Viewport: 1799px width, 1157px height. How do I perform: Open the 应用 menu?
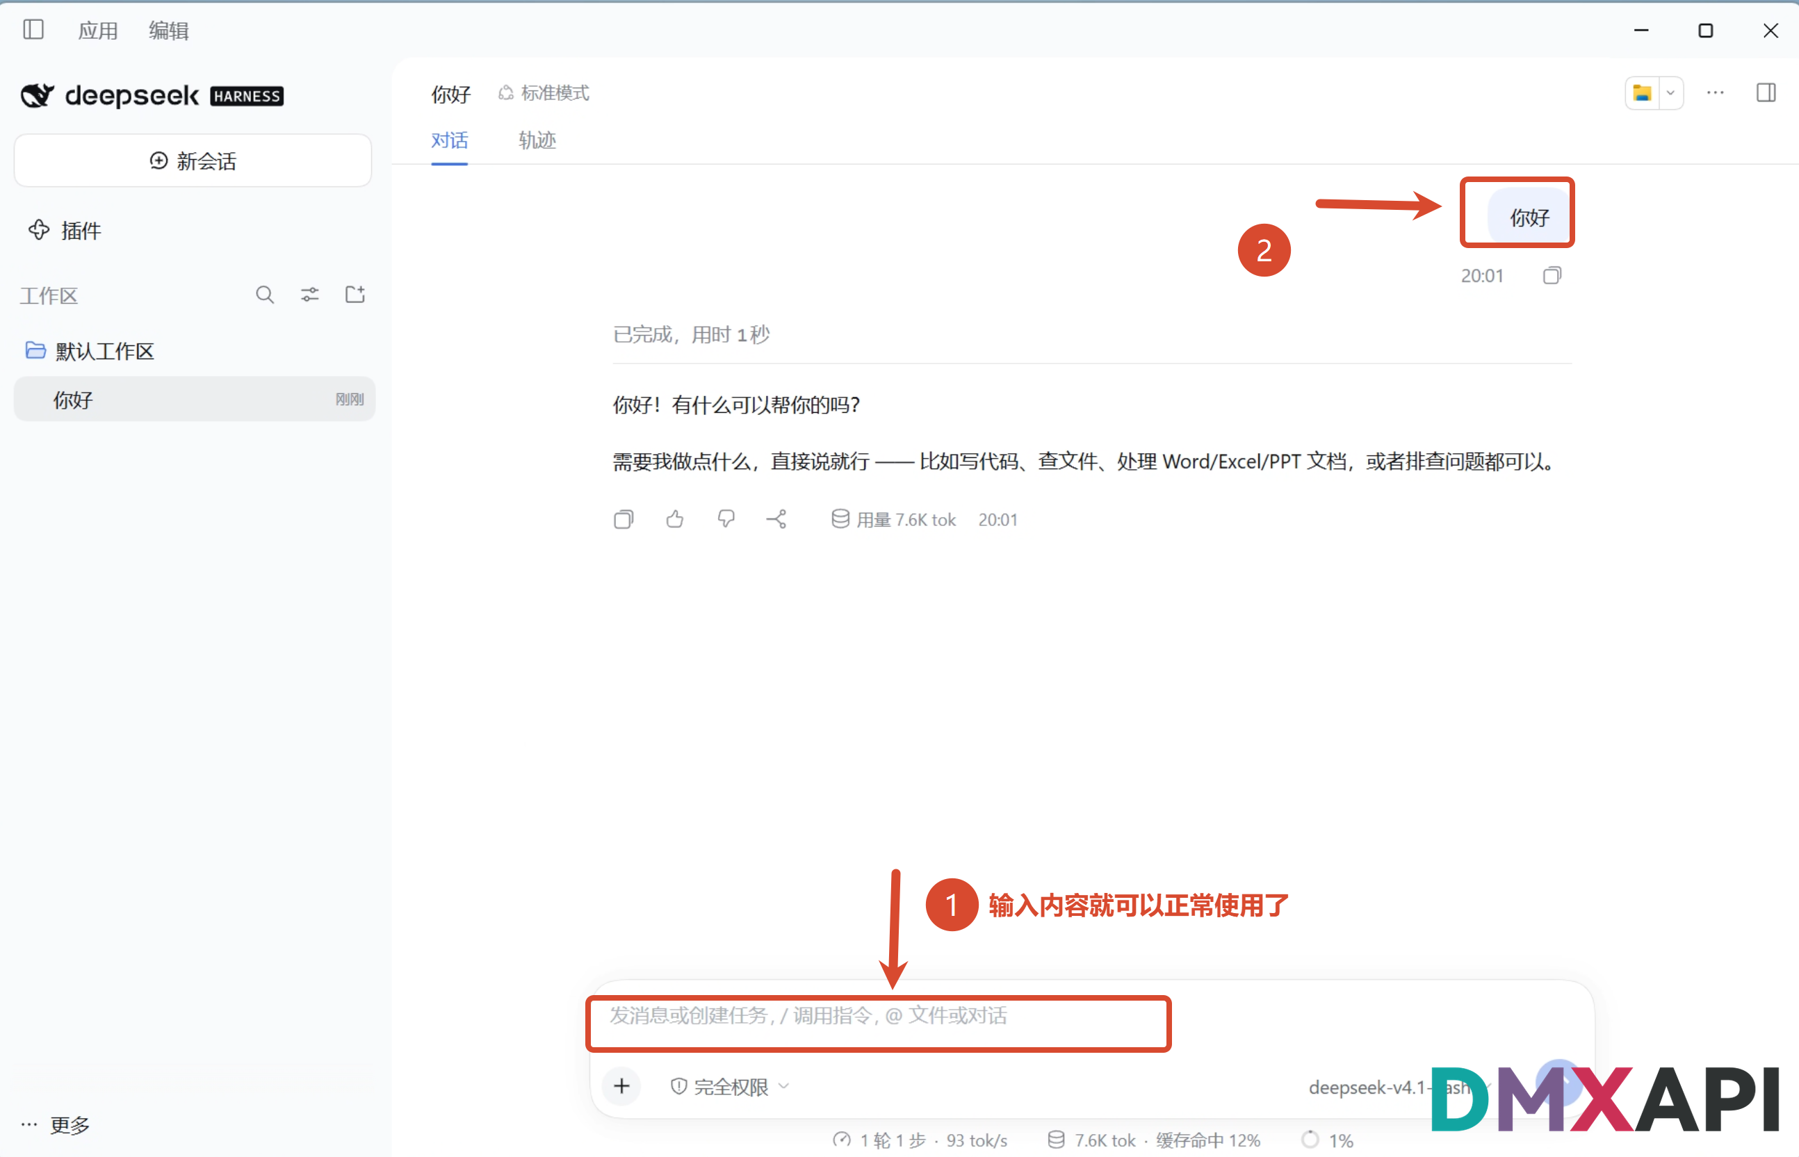point(98,31)
